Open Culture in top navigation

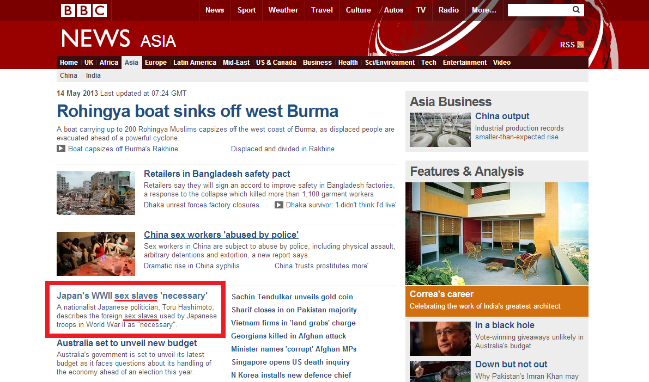click(x=358, y=10)
